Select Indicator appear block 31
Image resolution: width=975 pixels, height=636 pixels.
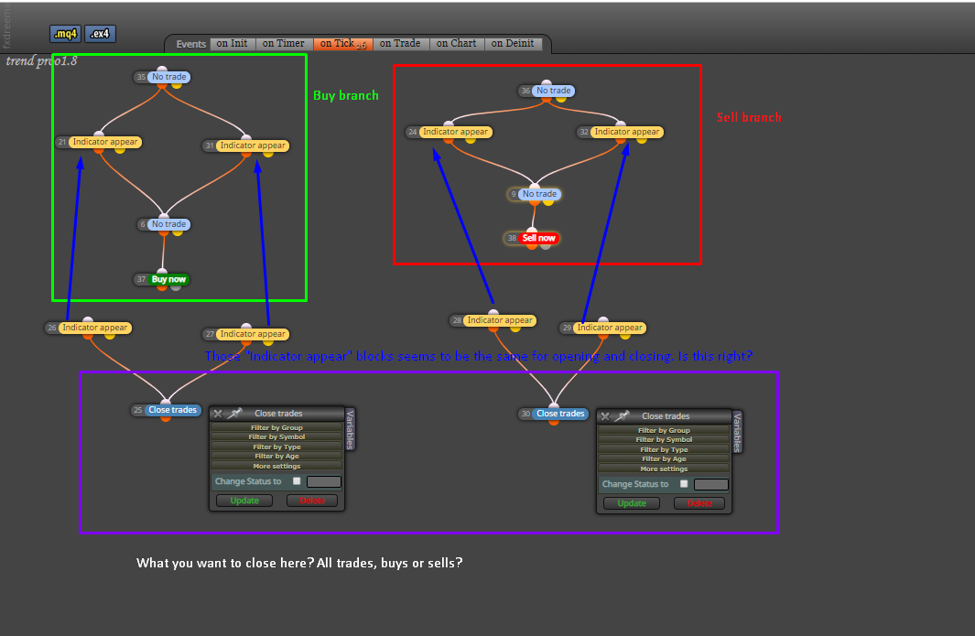coord(253,146)
